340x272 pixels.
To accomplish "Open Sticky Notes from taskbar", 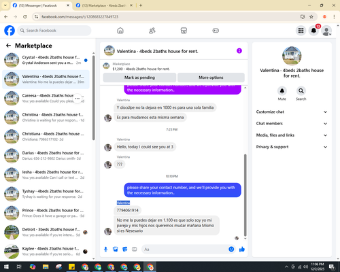I will click(71, 267).
